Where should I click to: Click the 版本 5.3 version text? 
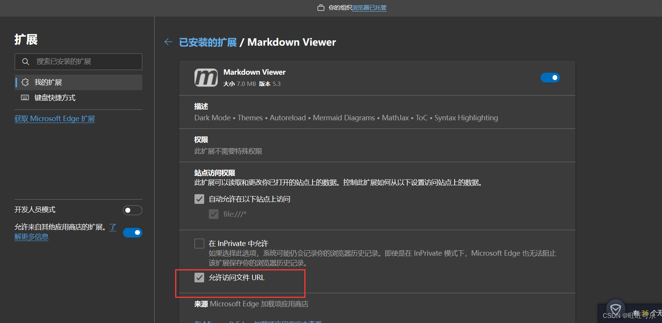(270, 84)
